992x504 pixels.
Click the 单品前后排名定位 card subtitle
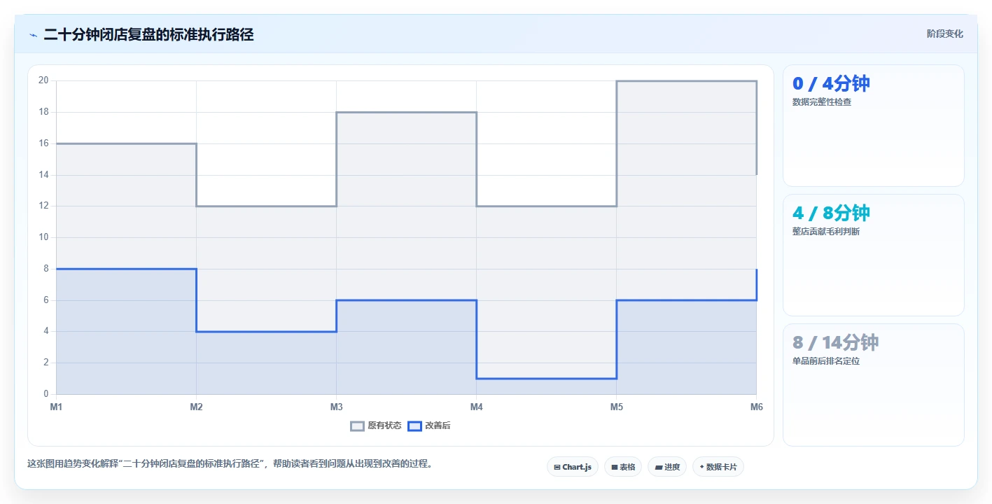(826, 361)
